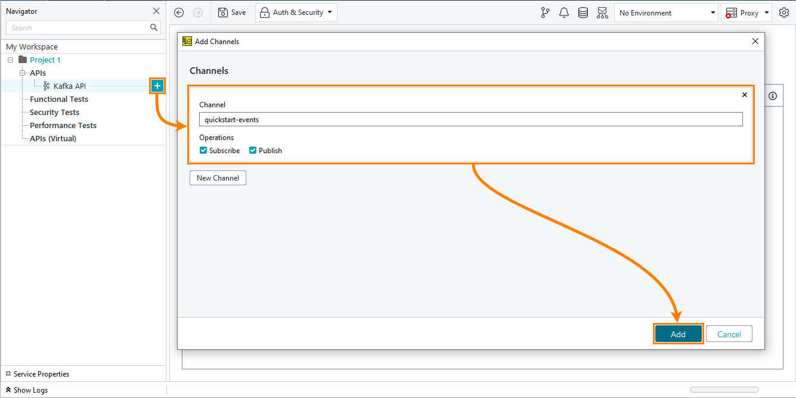Click inside the Channel name field
Image resolution: width=796 pixels, height=398 pixels.
click(x=470, y=119)
